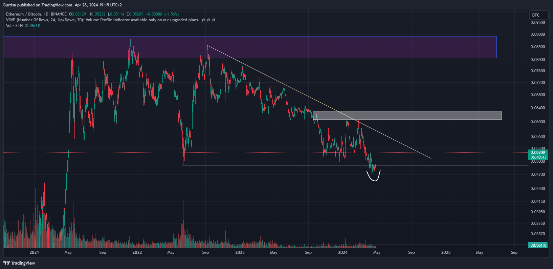The height and width of the screenshot is (269, 553).
Task: Click the 0.07600 price axis label
Action: (x=538, y=71)
